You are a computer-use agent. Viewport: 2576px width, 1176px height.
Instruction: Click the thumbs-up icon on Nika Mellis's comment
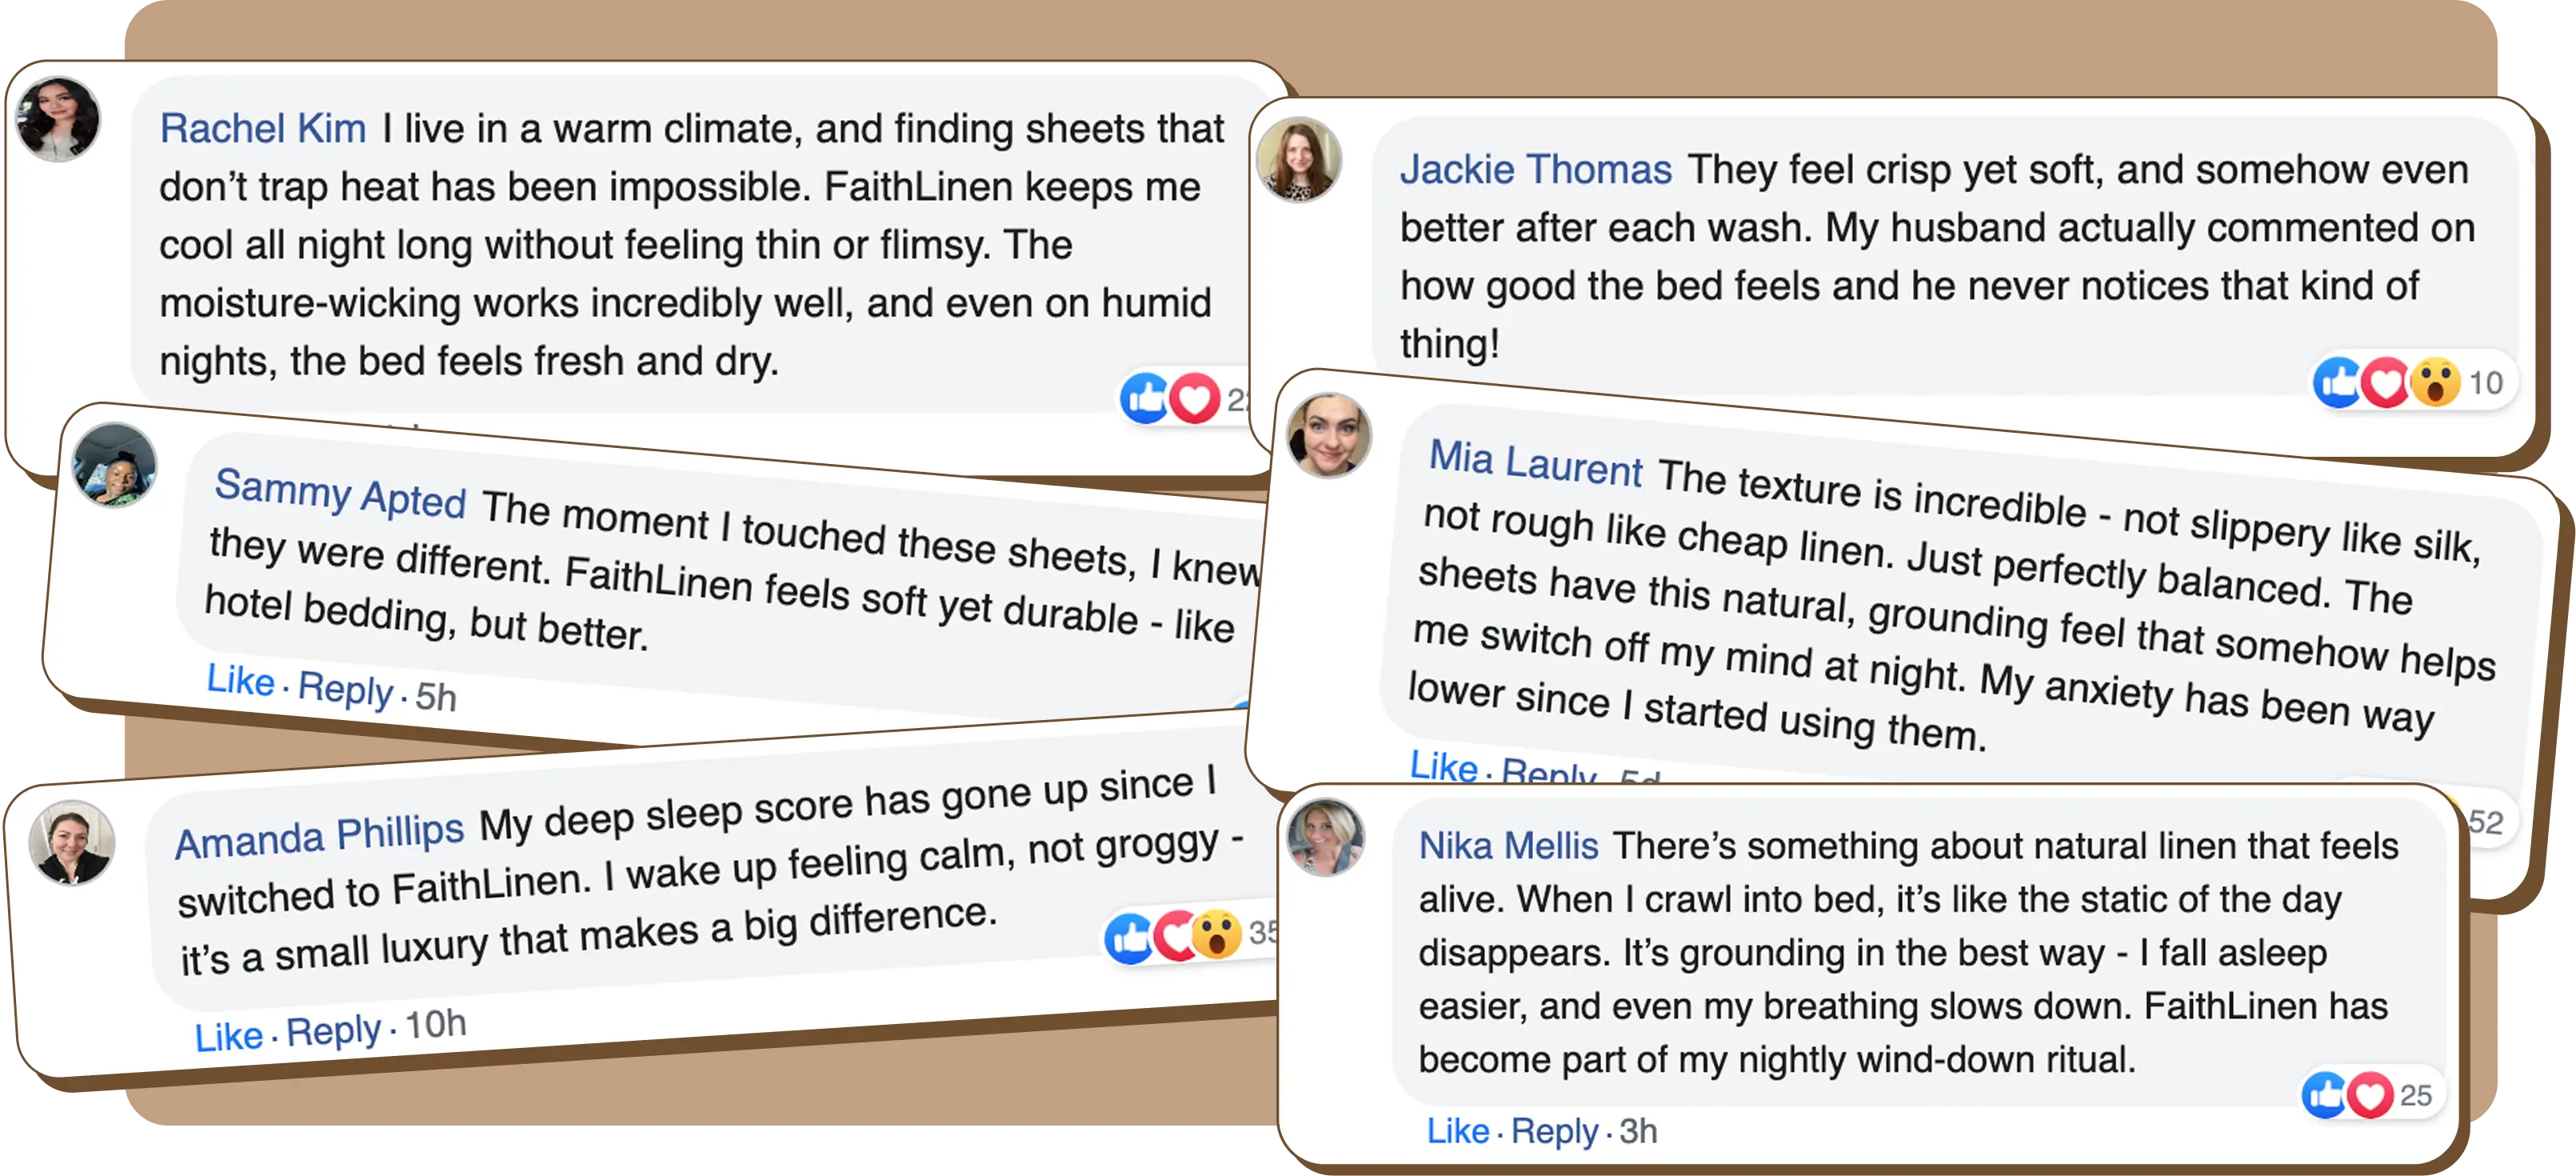(x=2326, y=1095)
